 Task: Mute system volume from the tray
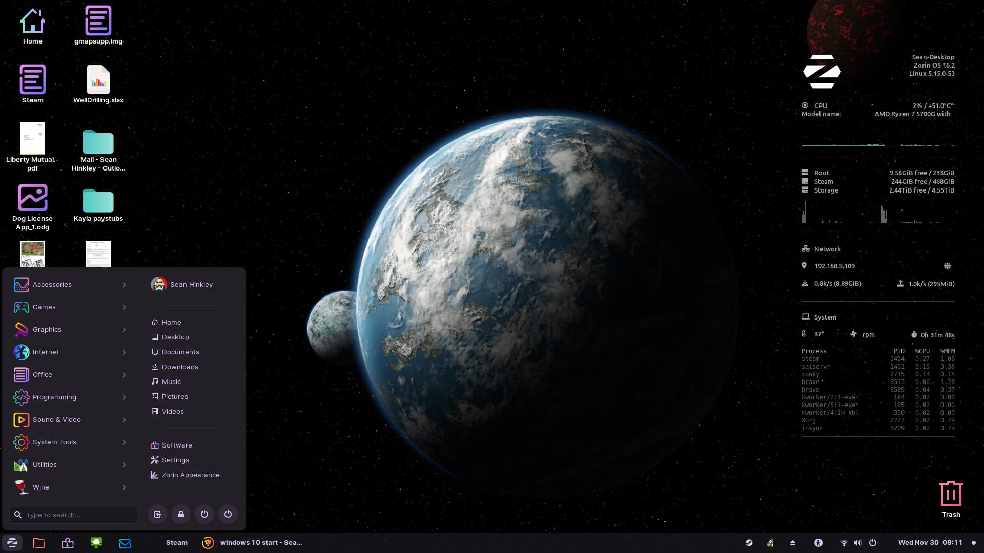[857, 542]
